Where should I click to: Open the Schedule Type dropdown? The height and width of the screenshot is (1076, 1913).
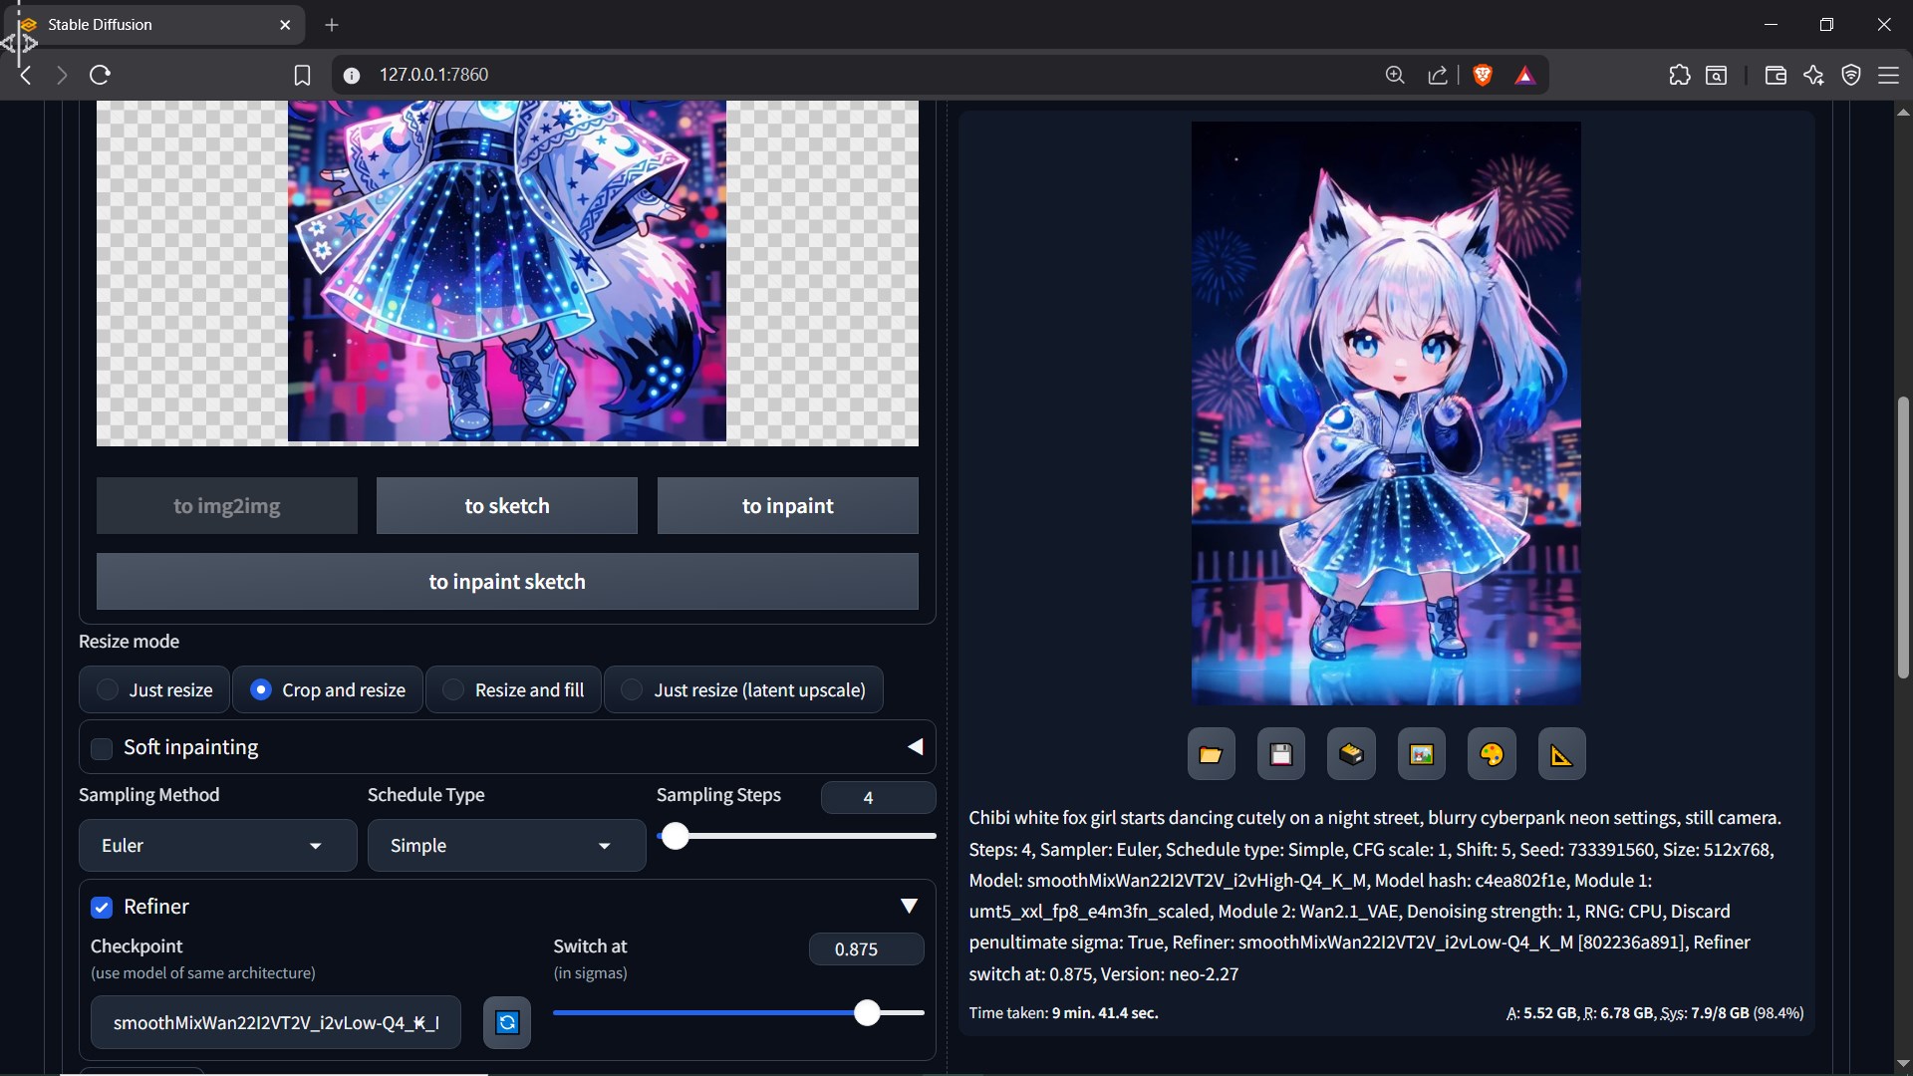click(506, 846)
